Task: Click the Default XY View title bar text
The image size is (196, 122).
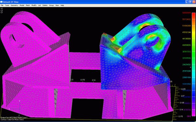Action: (x=11, y=2)
